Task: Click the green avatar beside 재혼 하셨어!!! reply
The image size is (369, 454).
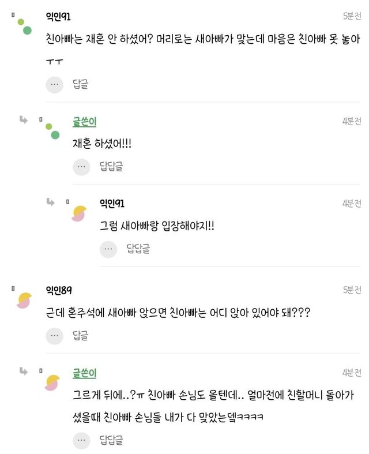Action: tap(52, 131)
